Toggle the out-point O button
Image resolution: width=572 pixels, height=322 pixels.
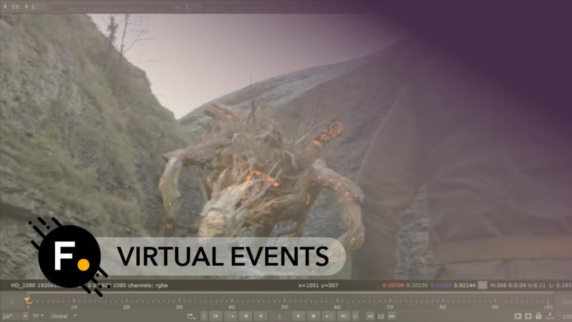tap(355, 316)
